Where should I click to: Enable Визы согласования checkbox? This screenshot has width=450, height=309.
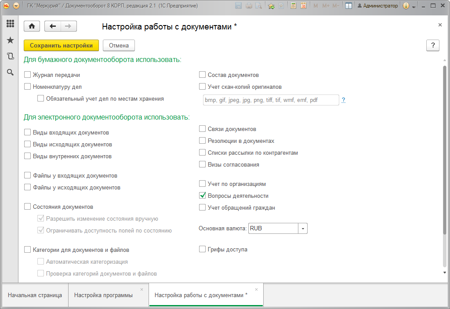pos(202,164)
